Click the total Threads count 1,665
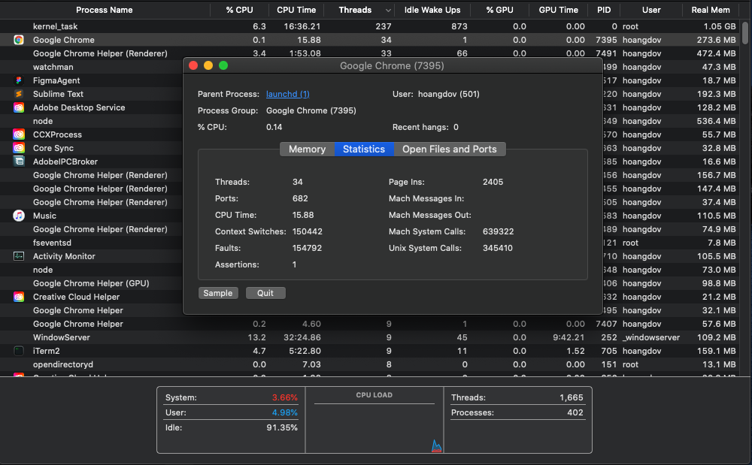Viewport: 752px width, 465px height. click(x=572, y=397)
